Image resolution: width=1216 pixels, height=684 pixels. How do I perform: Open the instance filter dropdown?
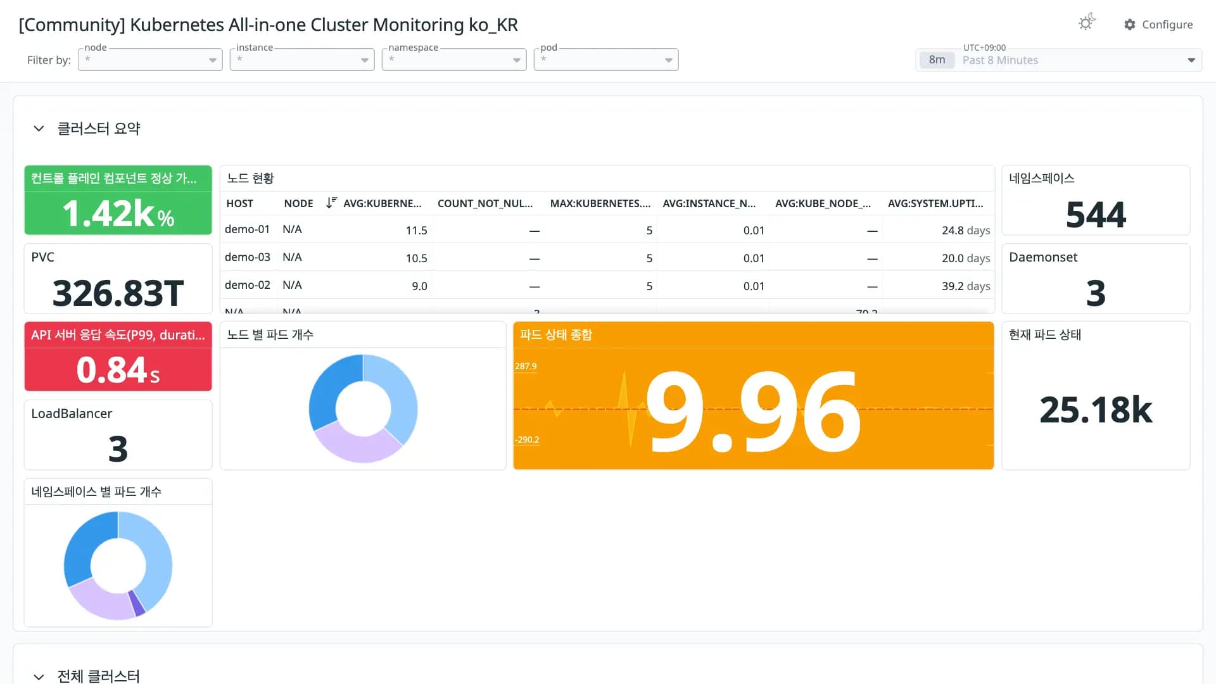tap(302, 60)
